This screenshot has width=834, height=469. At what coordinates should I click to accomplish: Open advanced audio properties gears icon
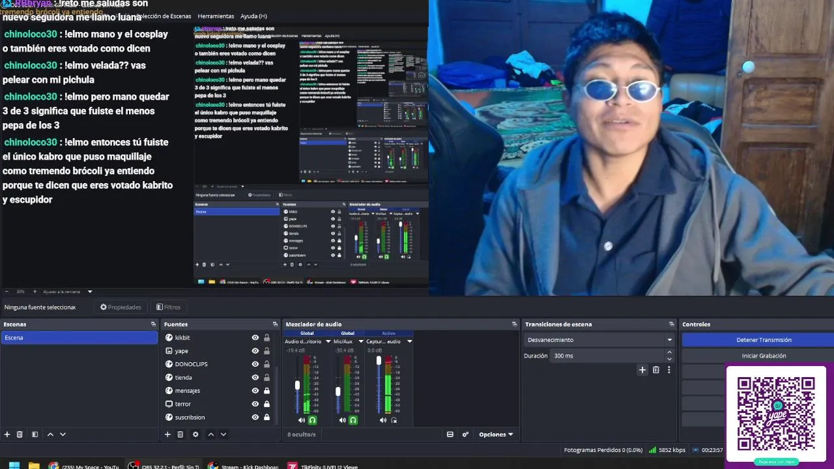click(x=465, y=434)
